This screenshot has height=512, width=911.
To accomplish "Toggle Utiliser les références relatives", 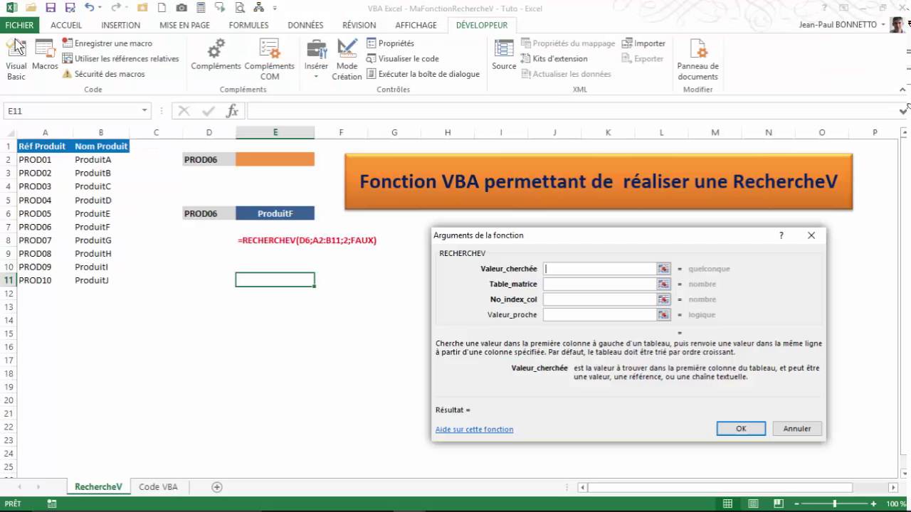I will (120, 59).
